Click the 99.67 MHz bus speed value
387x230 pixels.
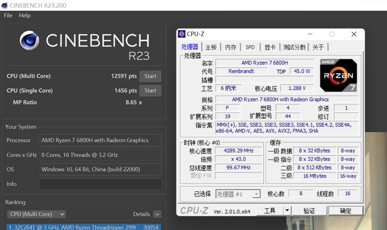(x=238, y=168)
